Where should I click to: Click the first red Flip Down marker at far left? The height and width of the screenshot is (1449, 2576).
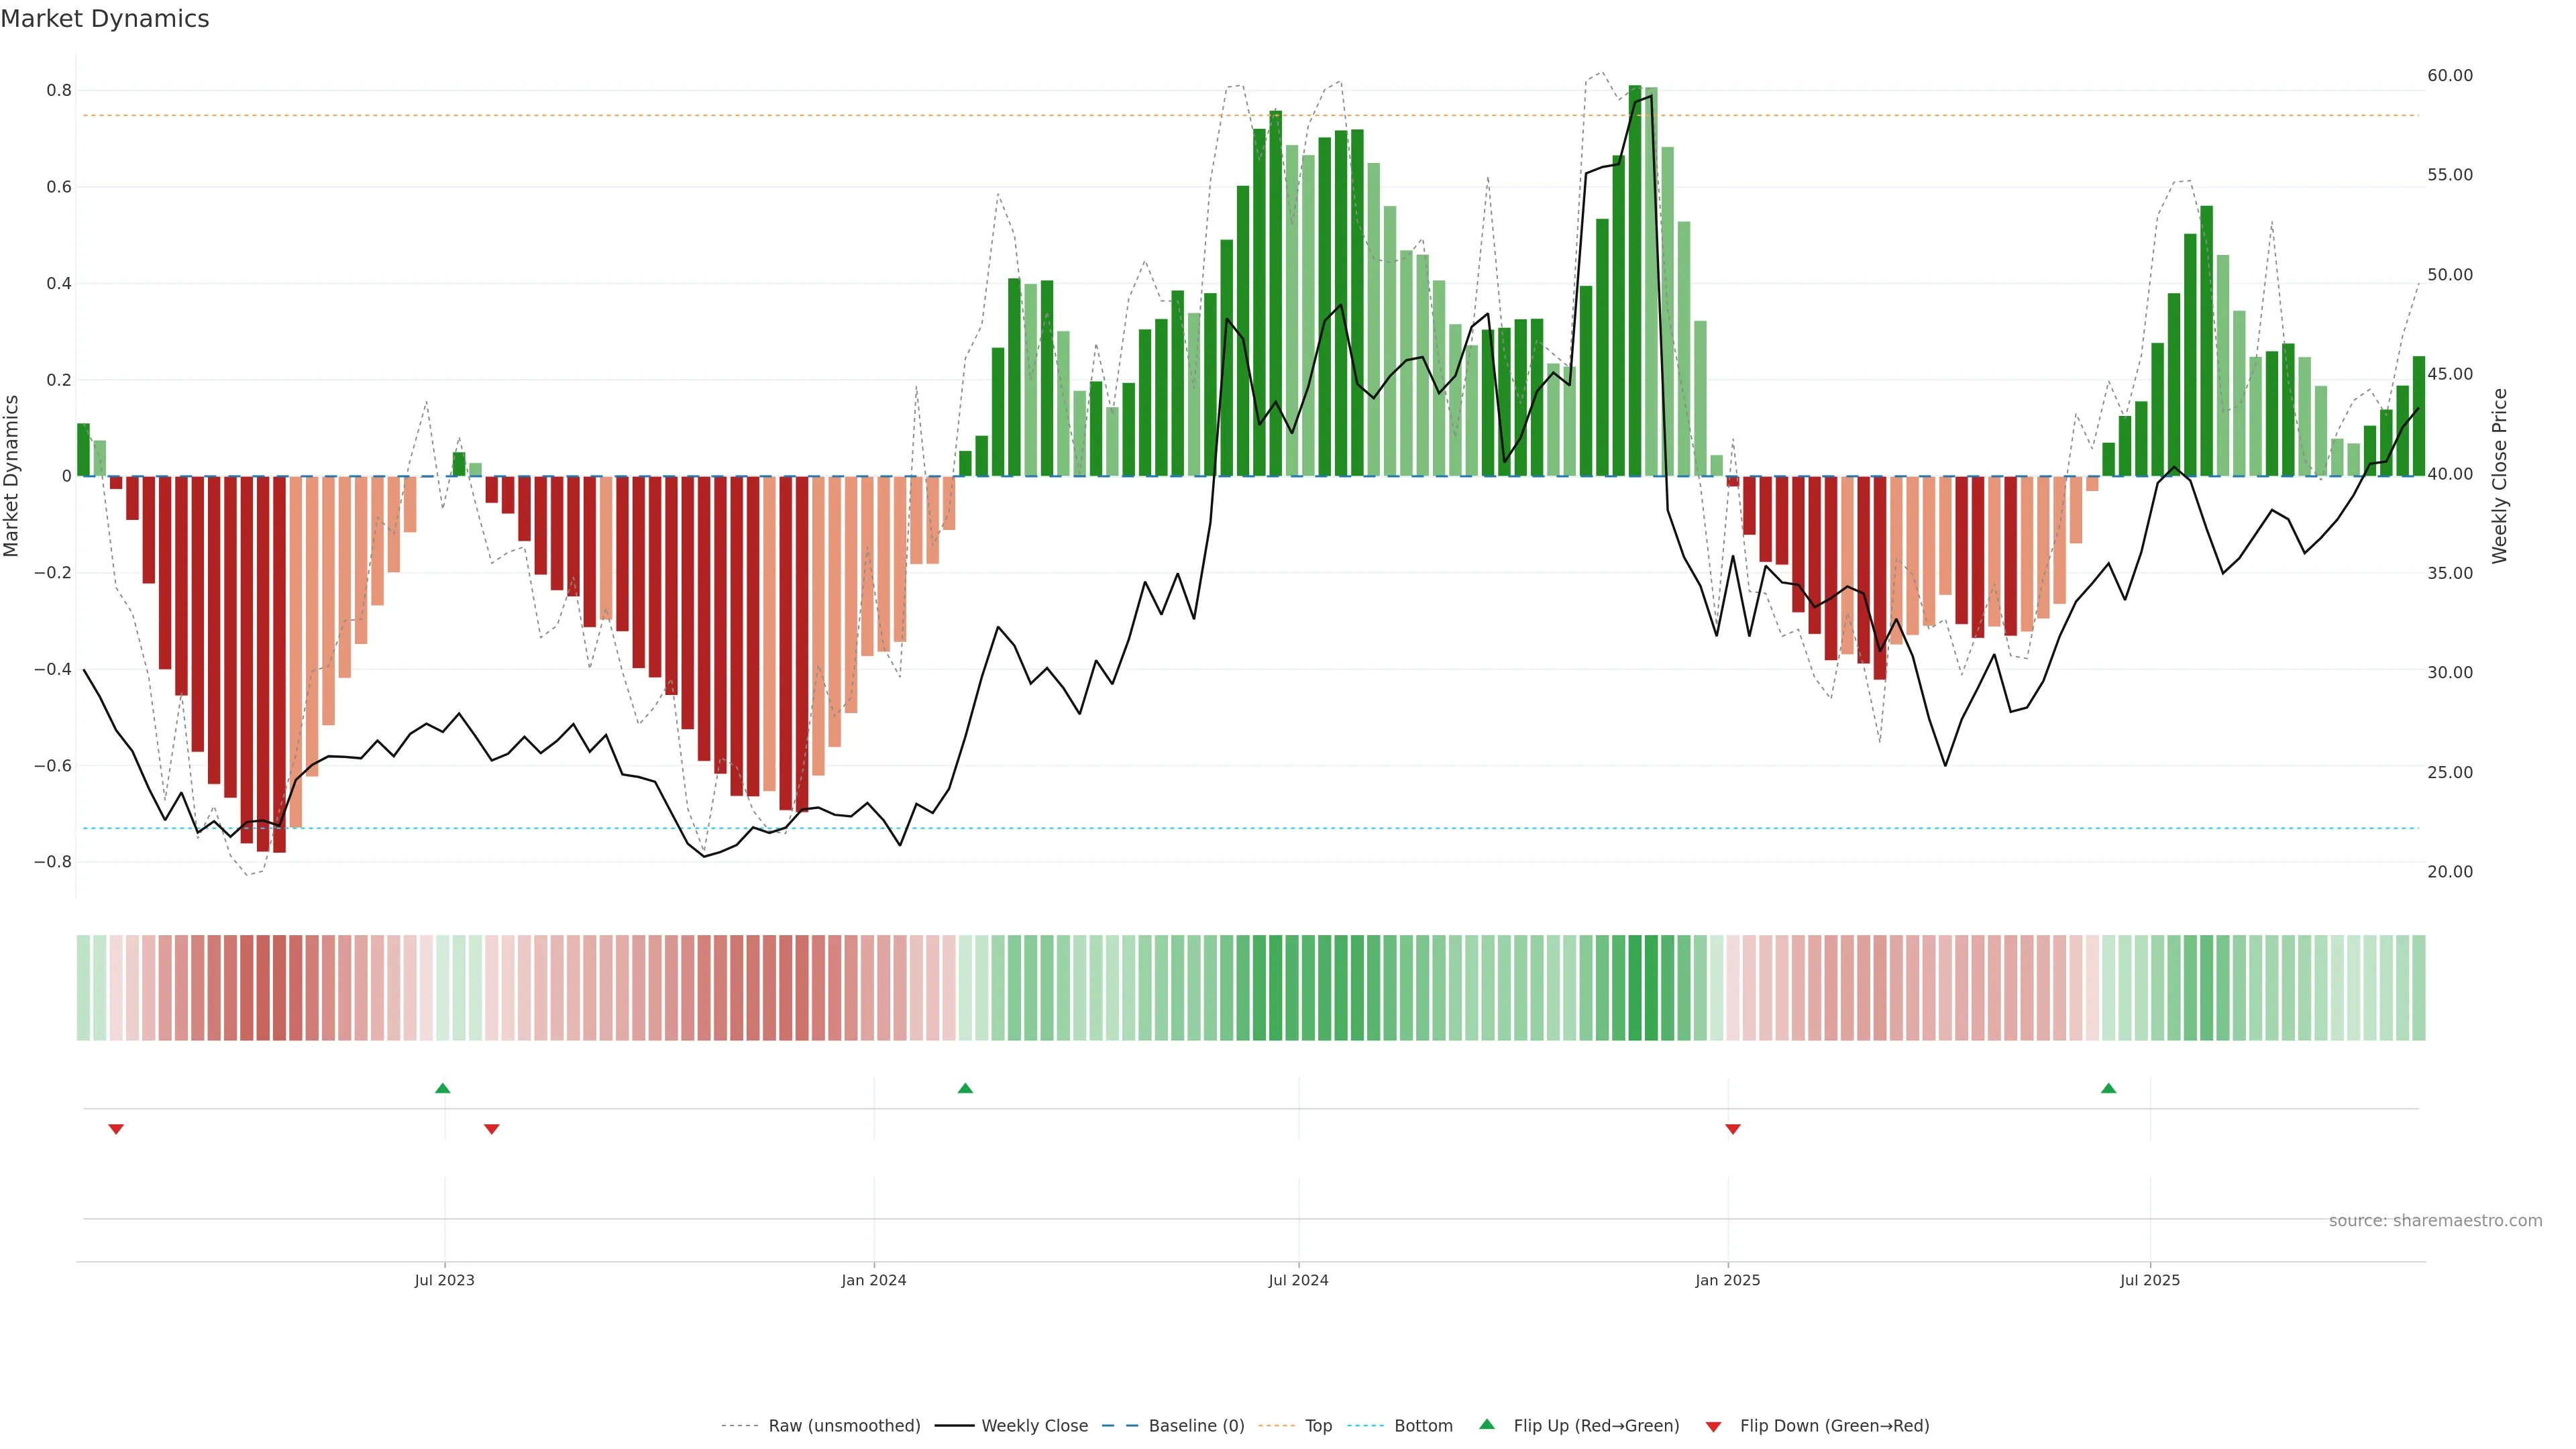point(116,1129)
